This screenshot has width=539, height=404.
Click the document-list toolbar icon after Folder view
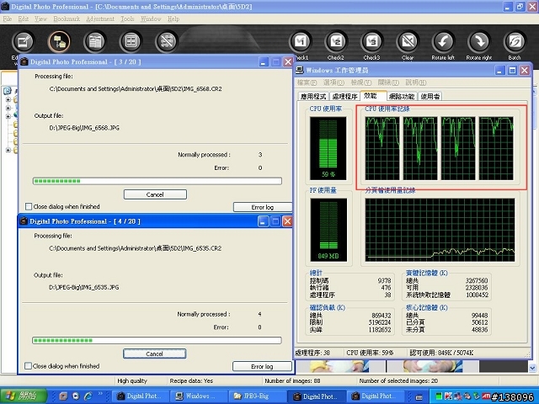tap(95, 42)
